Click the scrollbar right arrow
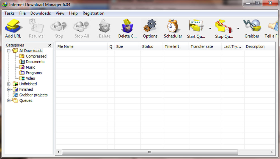 click(272, 152)
